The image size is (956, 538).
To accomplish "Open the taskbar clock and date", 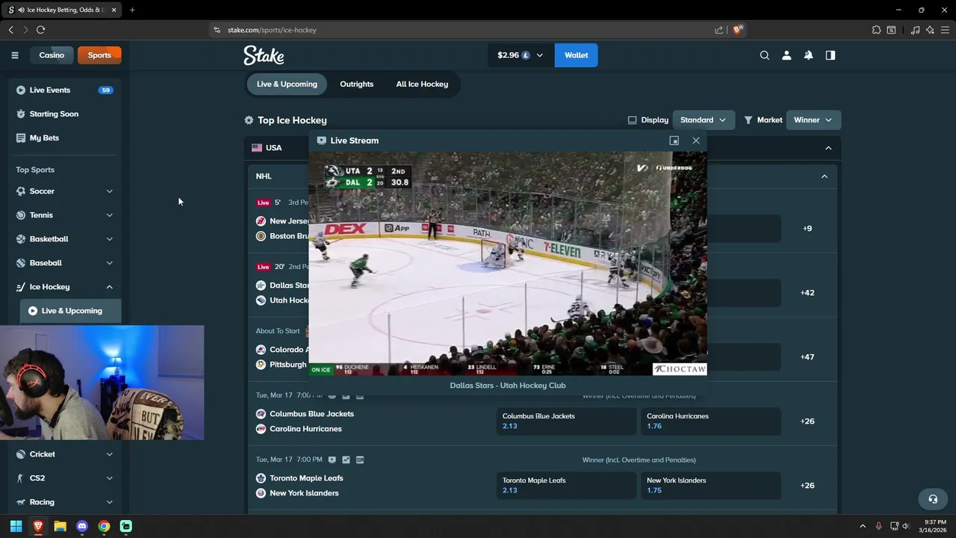I will click(935, 526).
